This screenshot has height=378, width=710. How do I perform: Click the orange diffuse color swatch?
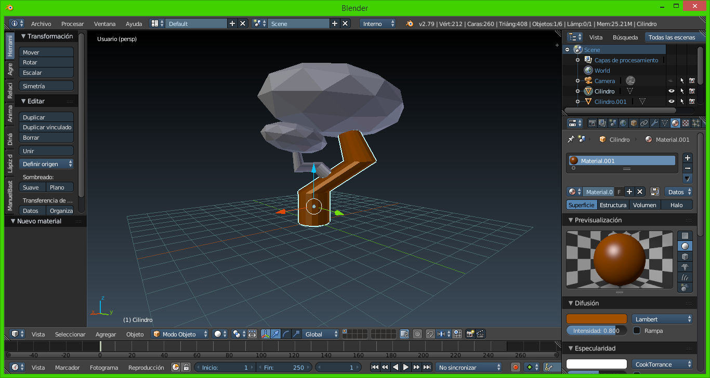click(x=596, y=319)
